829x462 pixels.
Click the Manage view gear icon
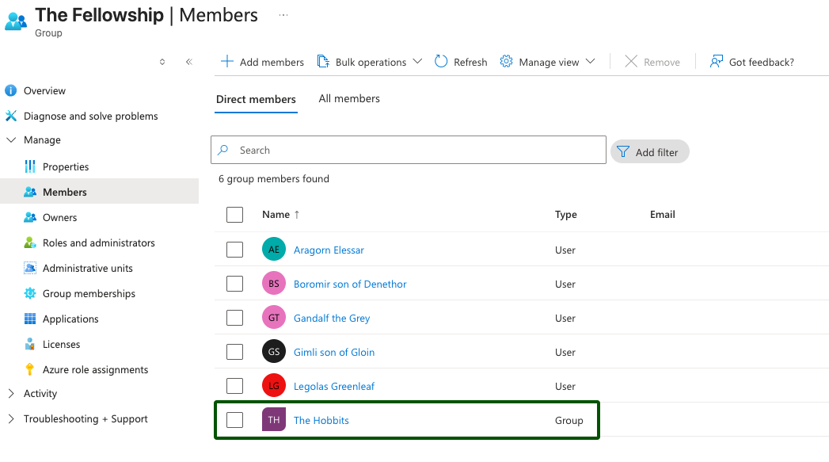point(506,61)
